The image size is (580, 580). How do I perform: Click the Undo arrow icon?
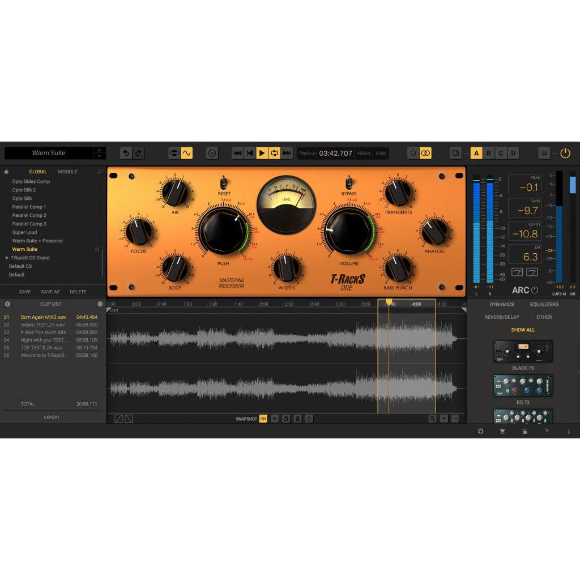coord(125,152)
